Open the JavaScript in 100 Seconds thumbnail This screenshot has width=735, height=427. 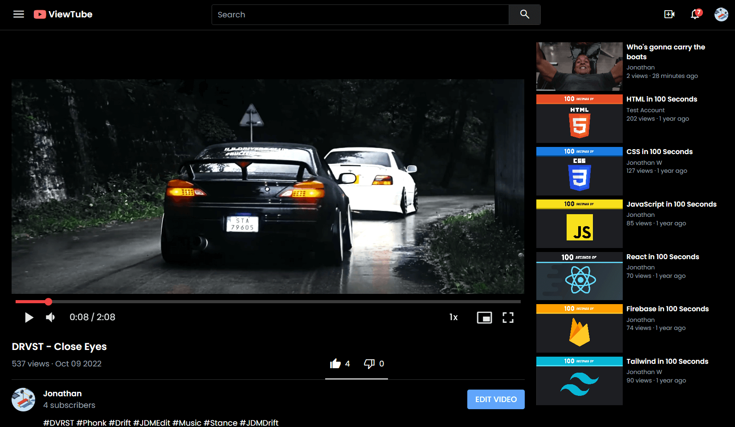580,224
